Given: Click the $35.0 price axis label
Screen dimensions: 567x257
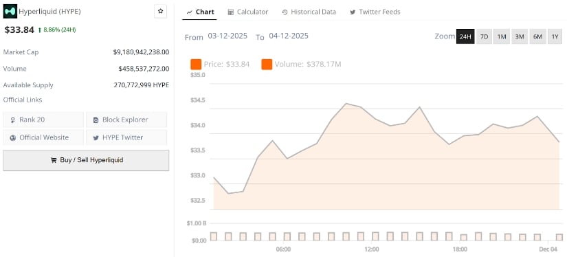Looking at the screenshot, I should pos(197,75).
